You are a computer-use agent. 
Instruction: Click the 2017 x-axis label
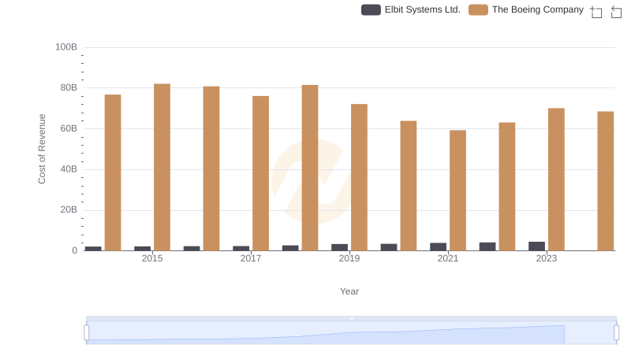251,258
